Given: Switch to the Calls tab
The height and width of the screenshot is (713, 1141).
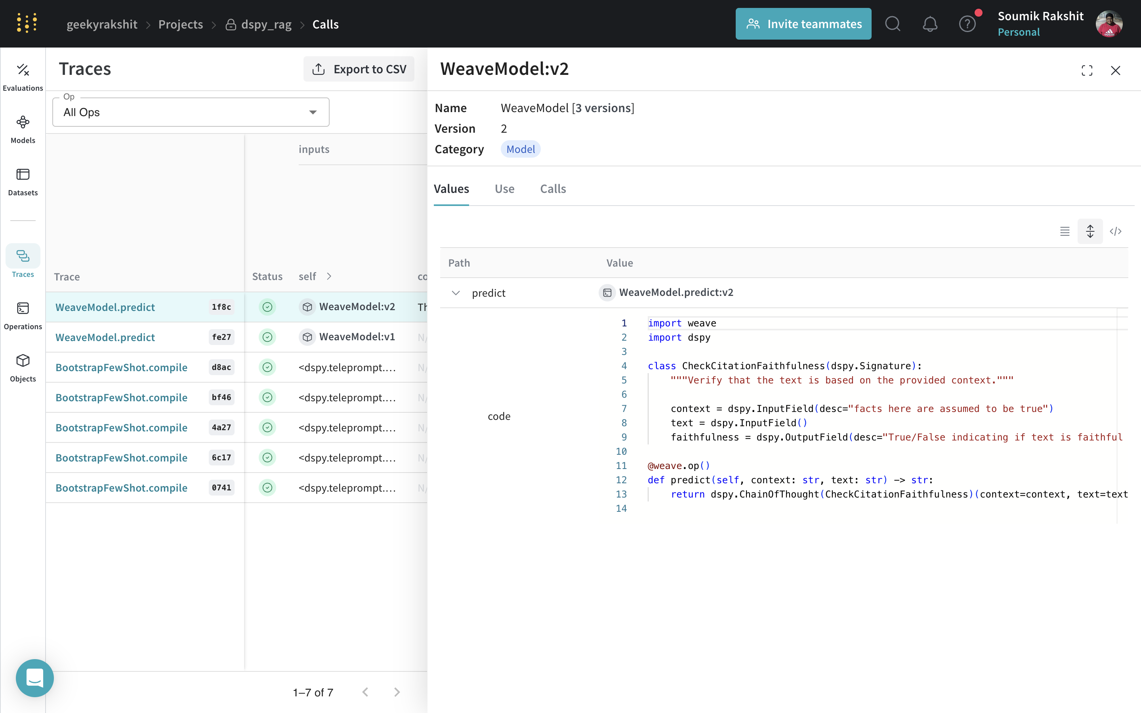Looking at the screenshot, I should click(x=552, y=188).
